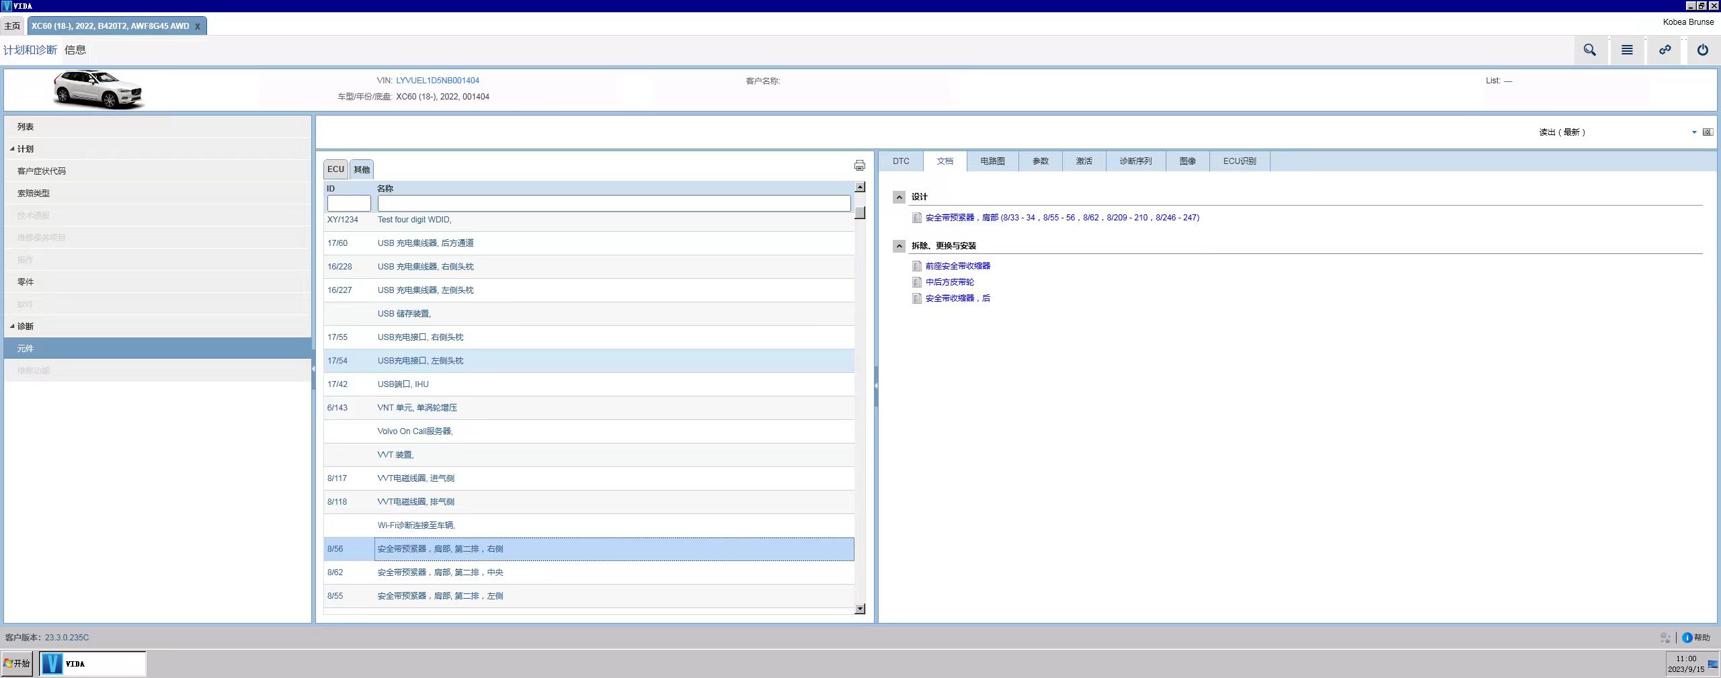
Task: Click the printer icon above component list
Action: click(859, 165)
